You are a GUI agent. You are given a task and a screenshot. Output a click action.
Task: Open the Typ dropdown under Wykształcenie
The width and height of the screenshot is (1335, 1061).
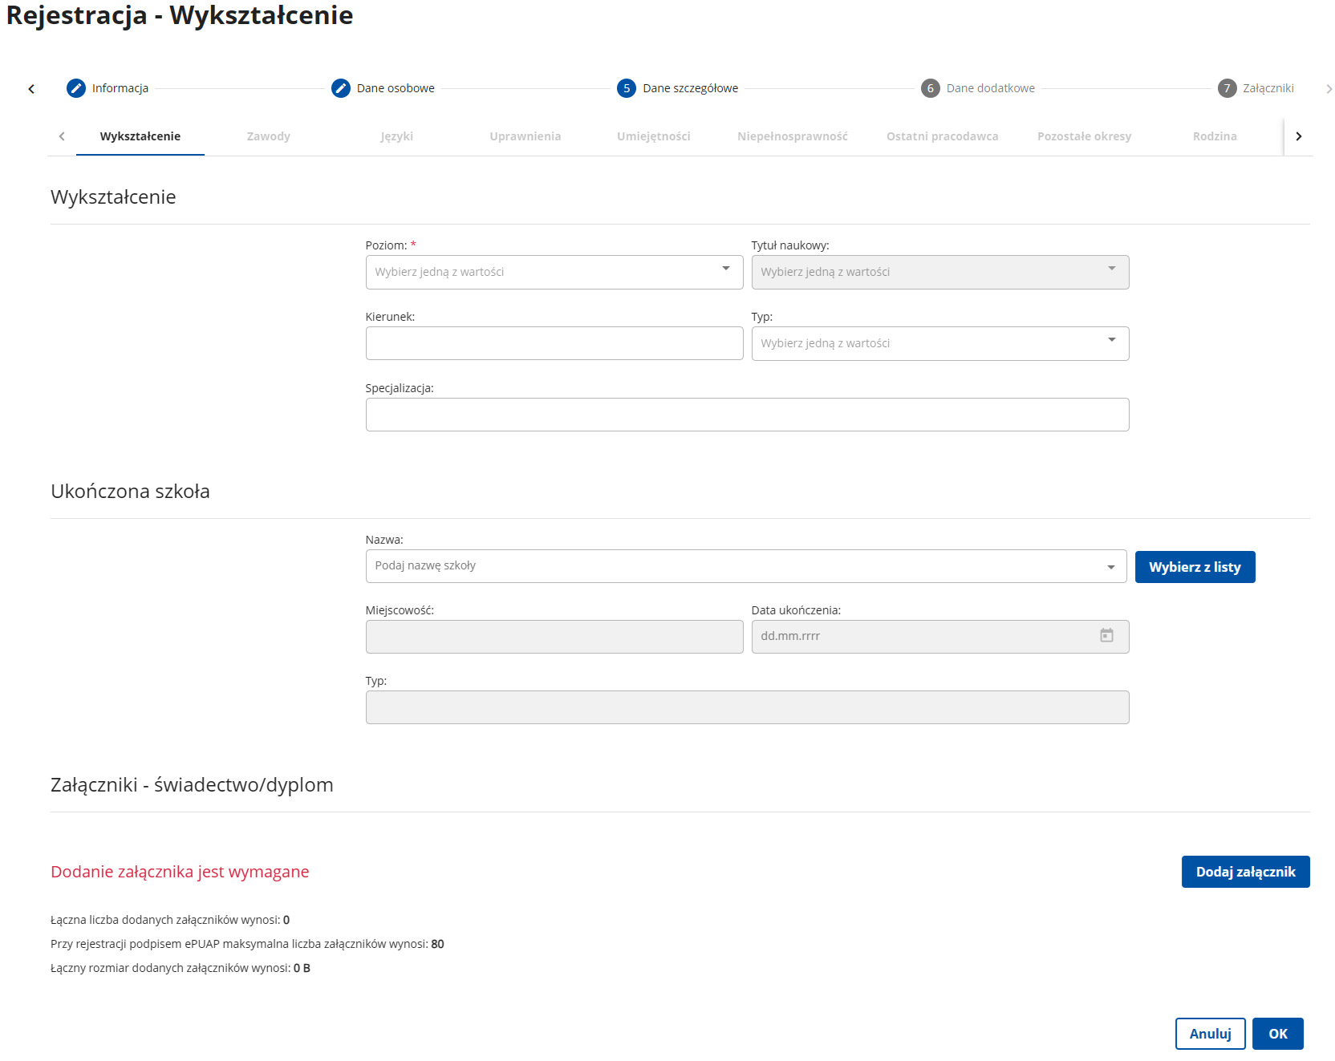tap(940, 343)
